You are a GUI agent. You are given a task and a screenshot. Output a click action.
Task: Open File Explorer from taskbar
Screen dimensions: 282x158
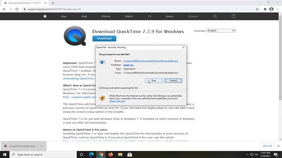coord(120,154)
